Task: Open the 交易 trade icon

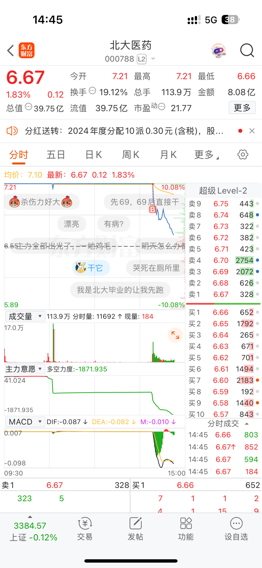Action: tap(85, 529)
